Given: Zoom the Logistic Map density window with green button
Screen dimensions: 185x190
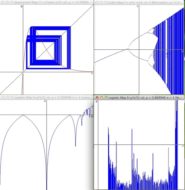Looking at the screenshot, I should coord(106,98).
